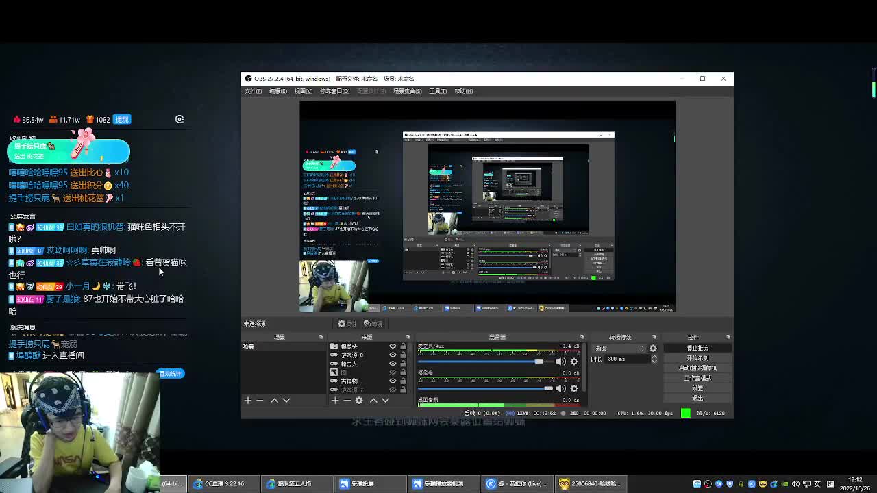
Task: Mute the 摄像头 audio channel
Action: click(x=560, y=388)
